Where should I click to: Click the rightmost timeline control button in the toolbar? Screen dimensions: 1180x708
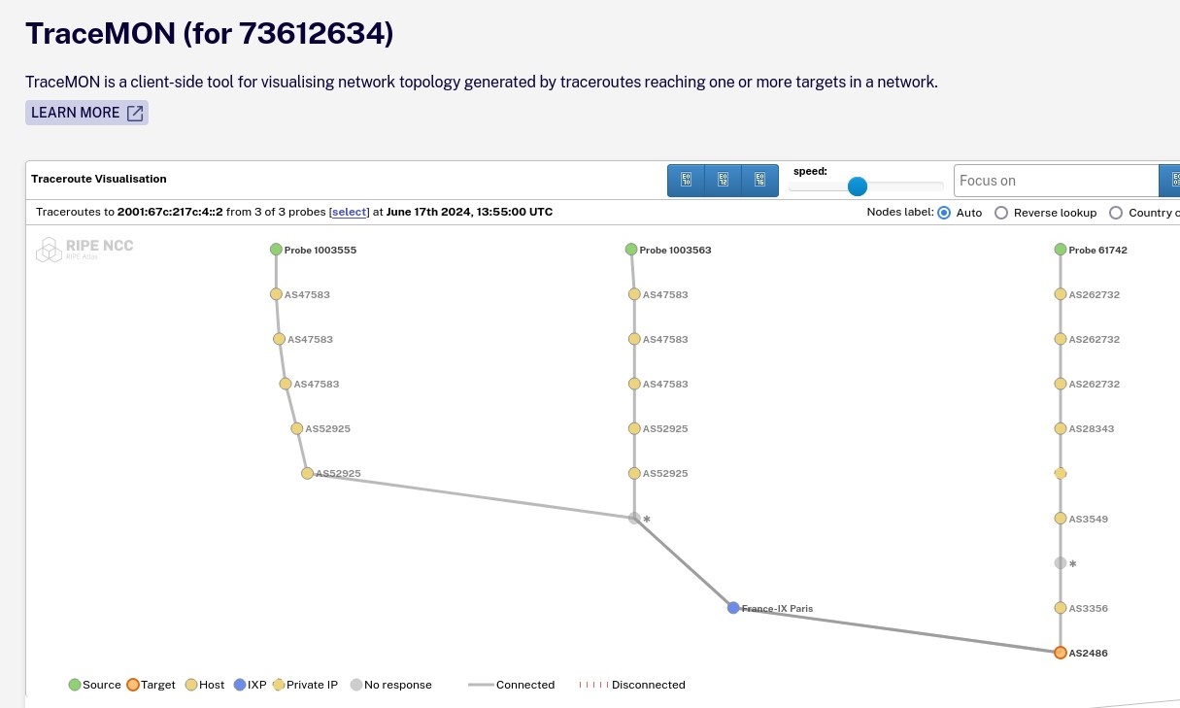coord(759,180)
